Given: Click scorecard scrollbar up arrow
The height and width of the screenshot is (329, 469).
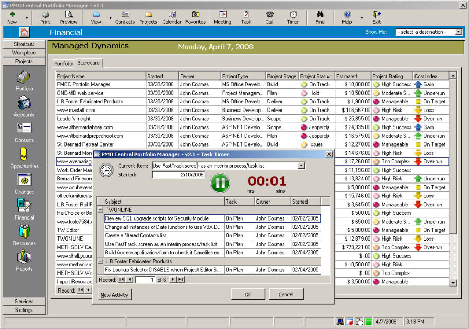Looking at the screenshot, I should pyautogui.click(x=453, y=76).
